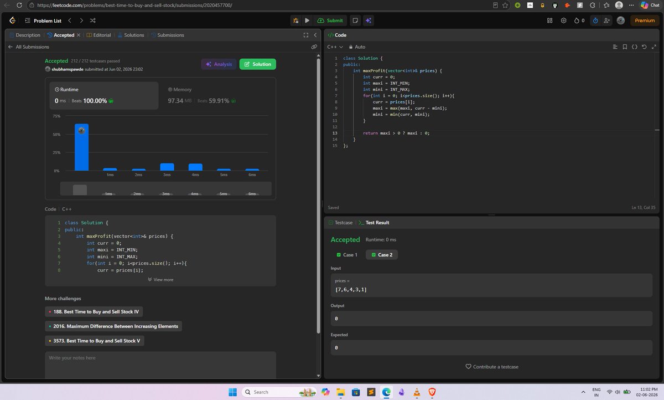Close the Accepted tab
Image resolution: width=664 pixels, height=400 pixels.
pos(79,35)
